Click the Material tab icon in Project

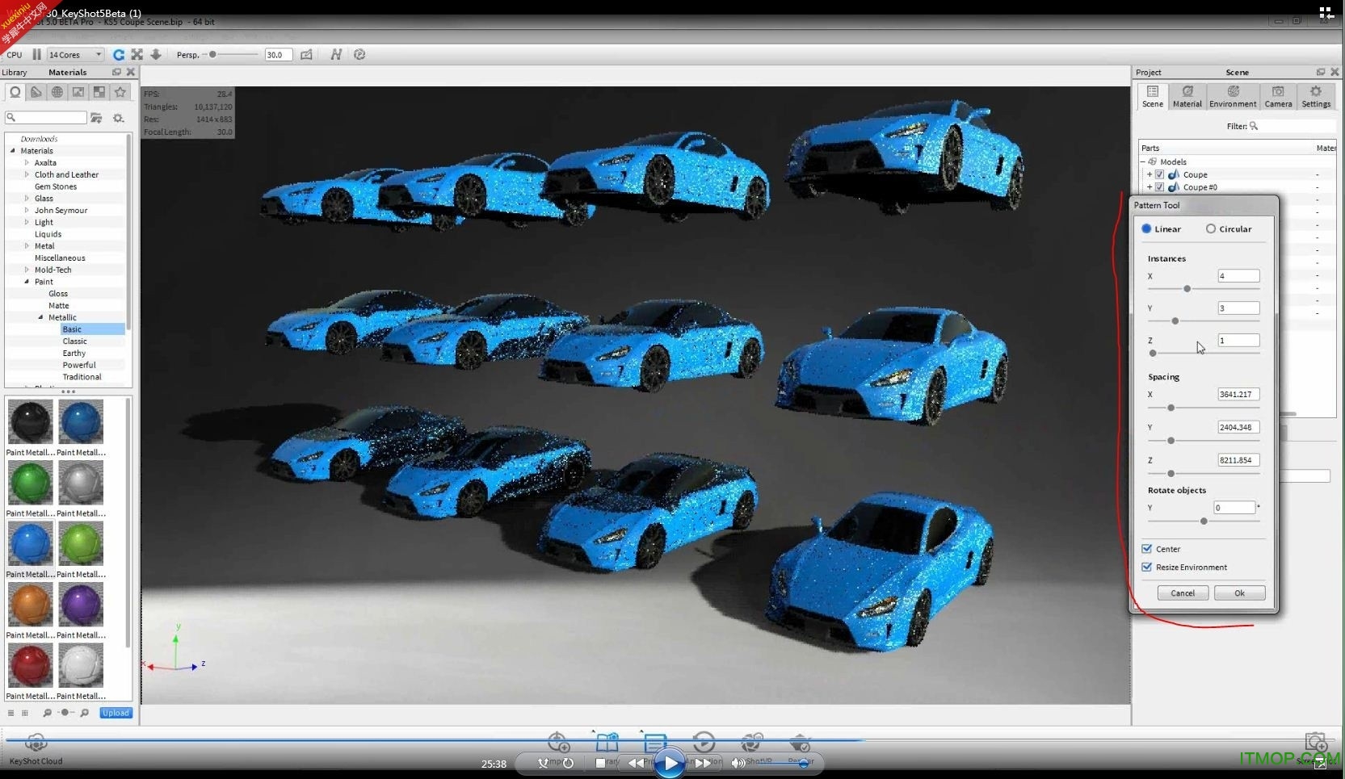point(1187,96)
